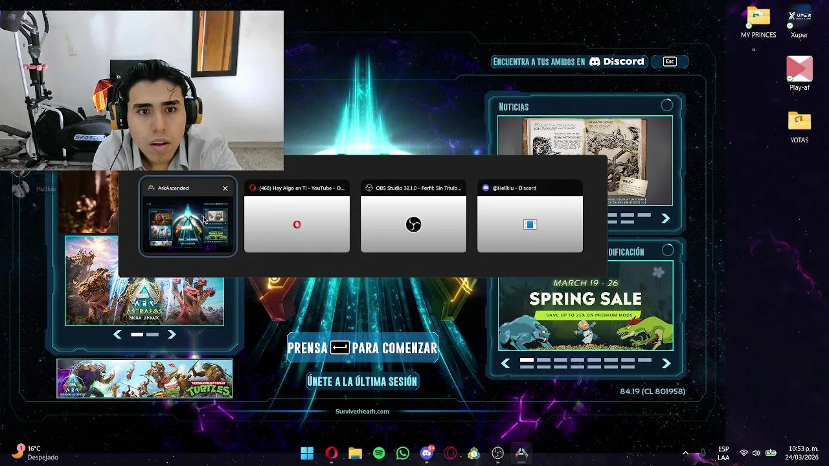Click the mods panel refresh circle
The width and height of the screenshot is (829, 466).
pos(668,250)
